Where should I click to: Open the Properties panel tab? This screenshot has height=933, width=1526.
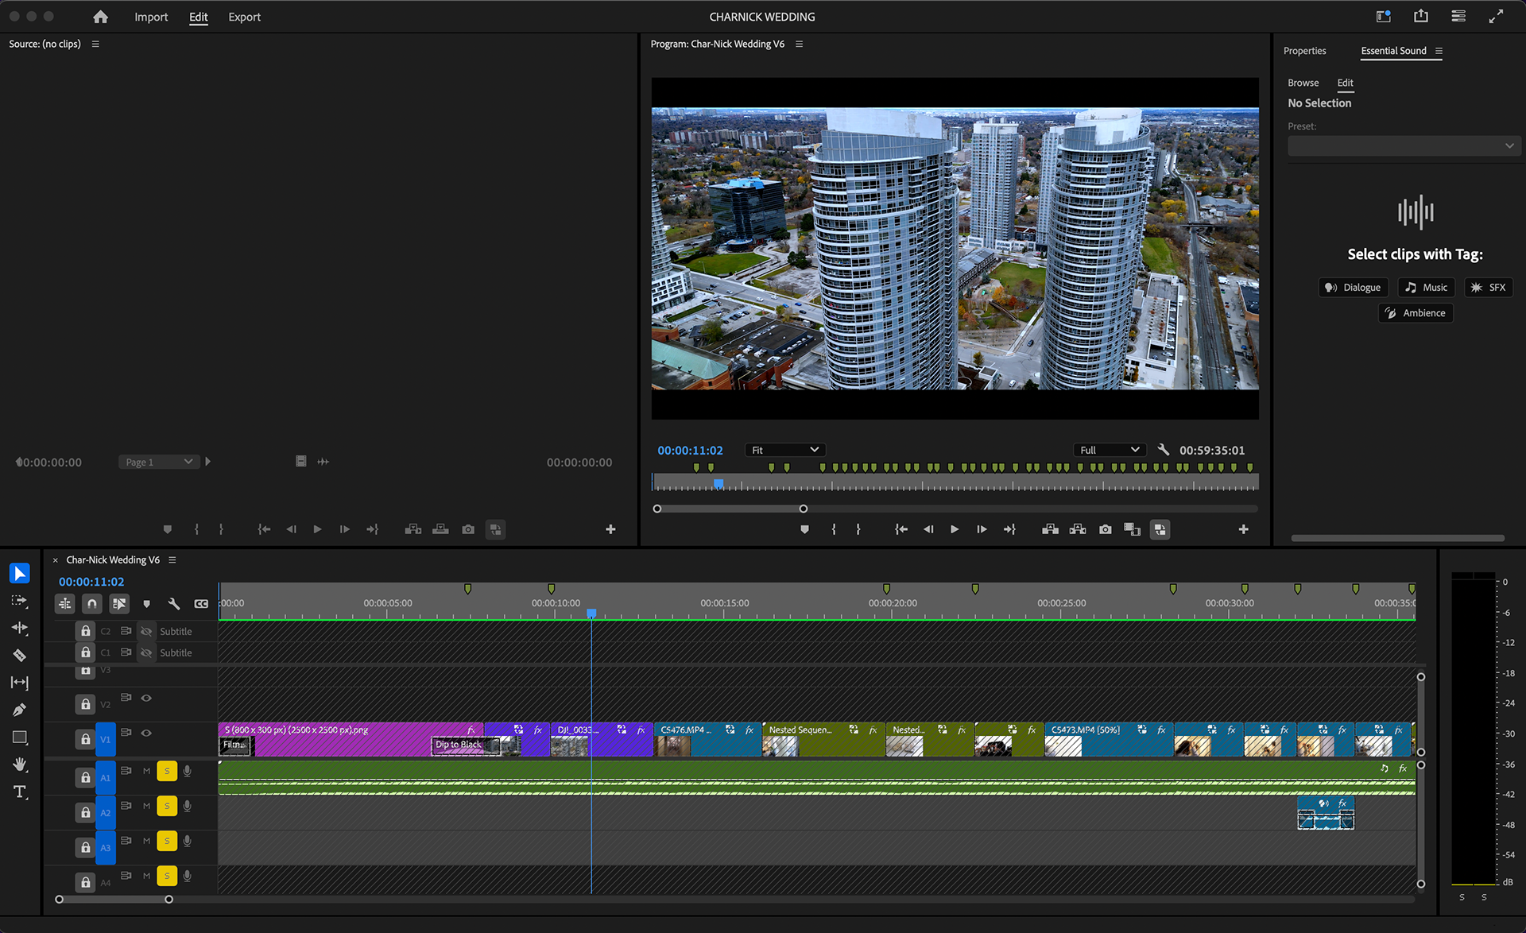point(1304,51)
